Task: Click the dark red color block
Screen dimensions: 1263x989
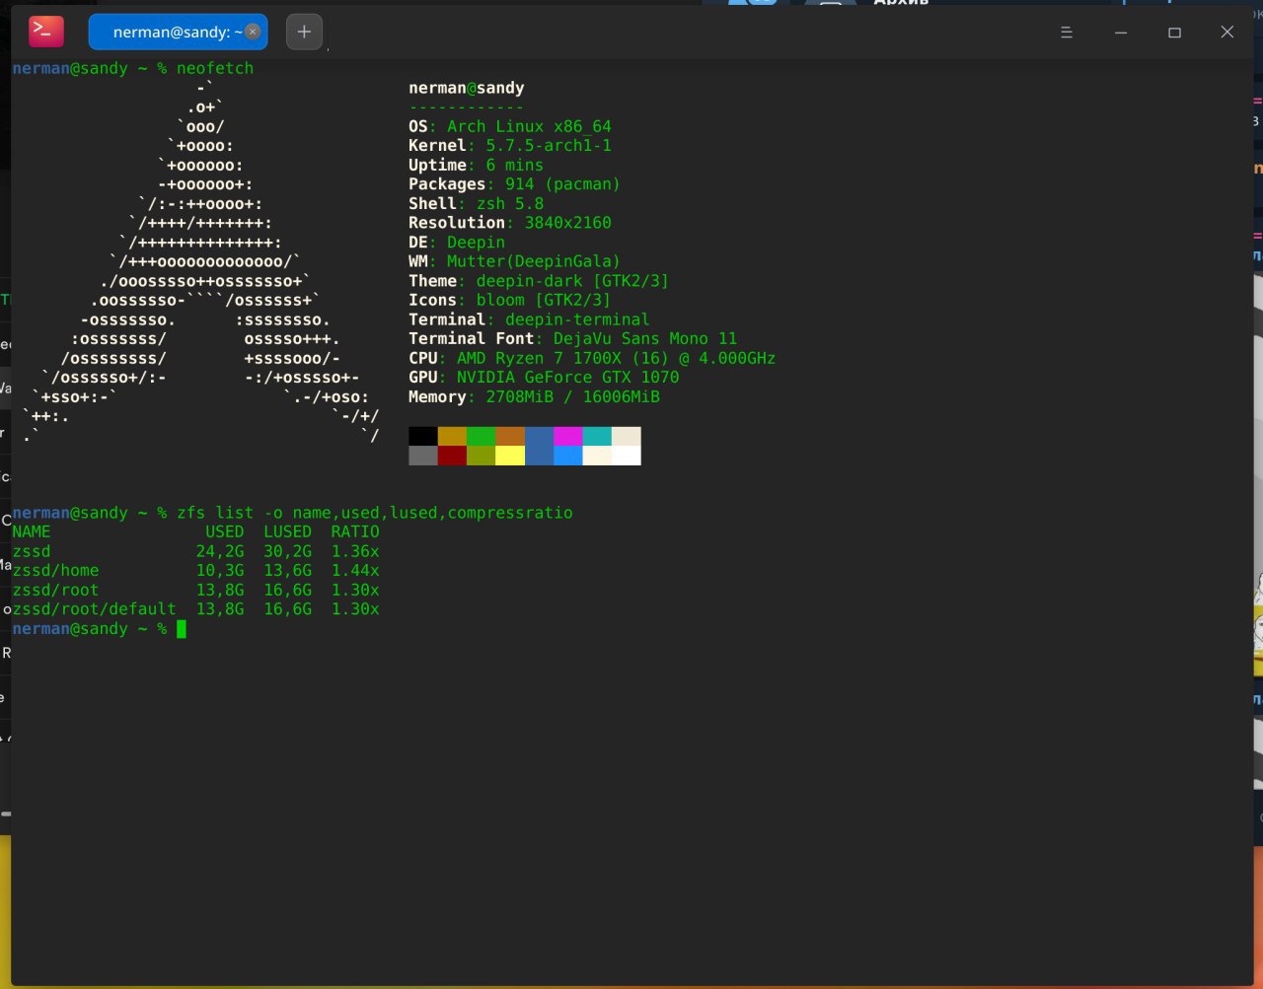Action: point(453,456)
